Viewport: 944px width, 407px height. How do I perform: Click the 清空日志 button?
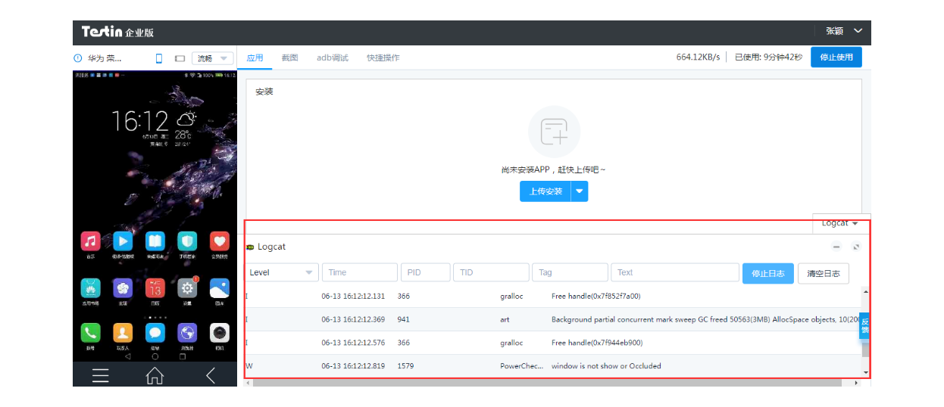[x=824, y=273]
